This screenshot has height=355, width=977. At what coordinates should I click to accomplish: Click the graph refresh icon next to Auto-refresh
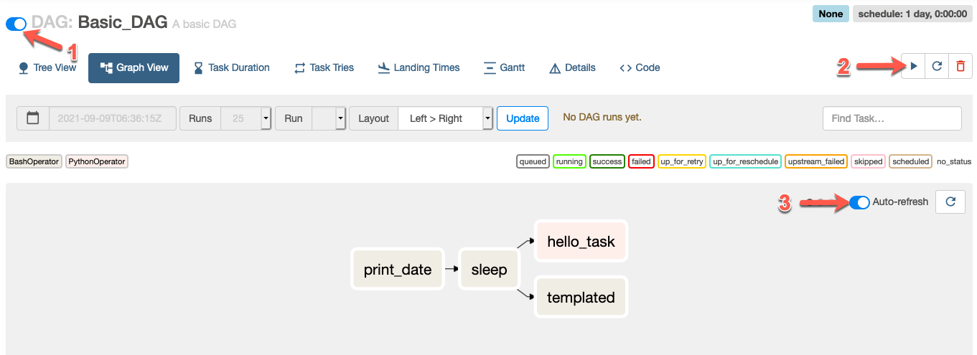point(950,202)
